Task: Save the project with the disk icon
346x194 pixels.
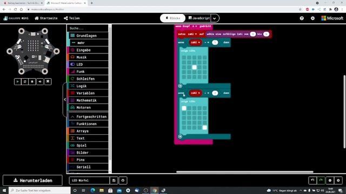Action: point(114,181)
